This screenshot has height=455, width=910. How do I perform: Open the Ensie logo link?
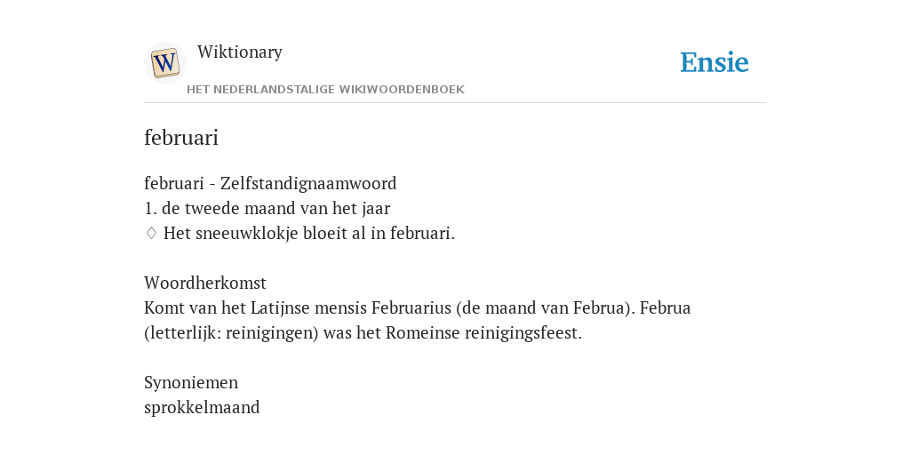[x=714, y=63]
